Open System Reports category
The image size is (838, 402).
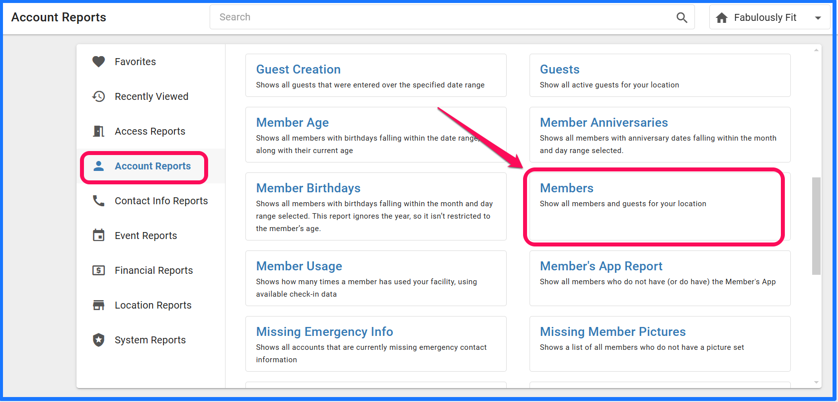coord(151,340)
